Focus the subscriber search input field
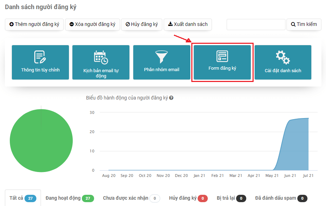Screen dimensions: 326x206 (256, 25)
